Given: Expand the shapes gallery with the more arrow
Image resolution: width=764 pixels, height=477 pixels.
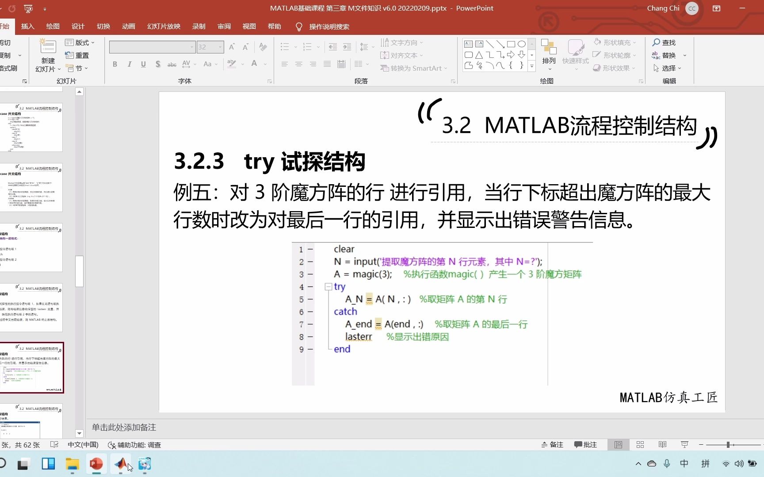Looking at the screenshot, I should click(531, 66).
